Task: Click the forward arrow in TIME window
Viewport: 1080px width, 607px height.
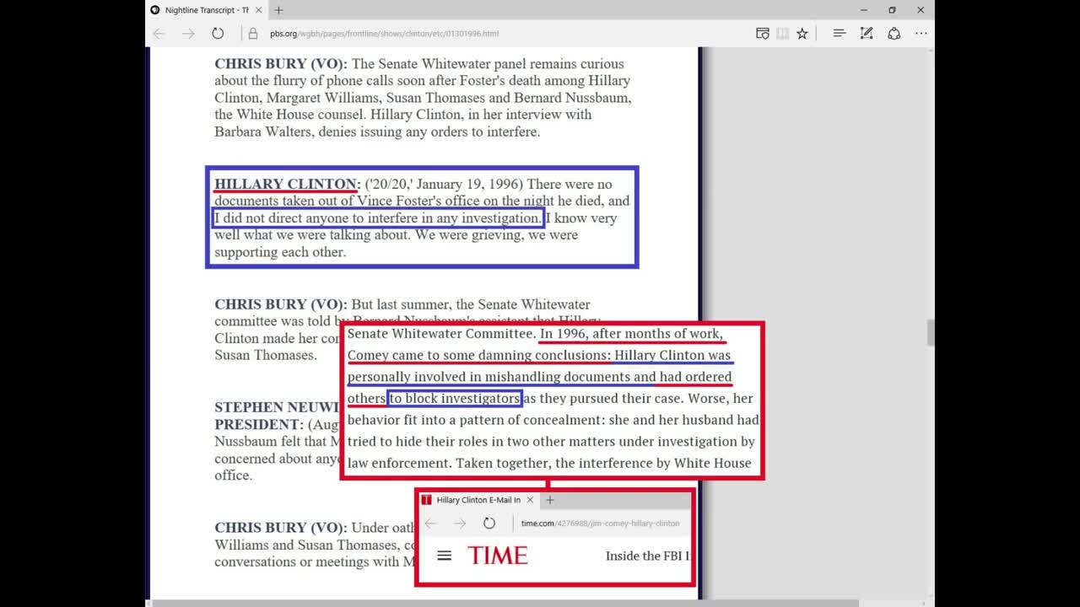Action: tap(460, 524)
